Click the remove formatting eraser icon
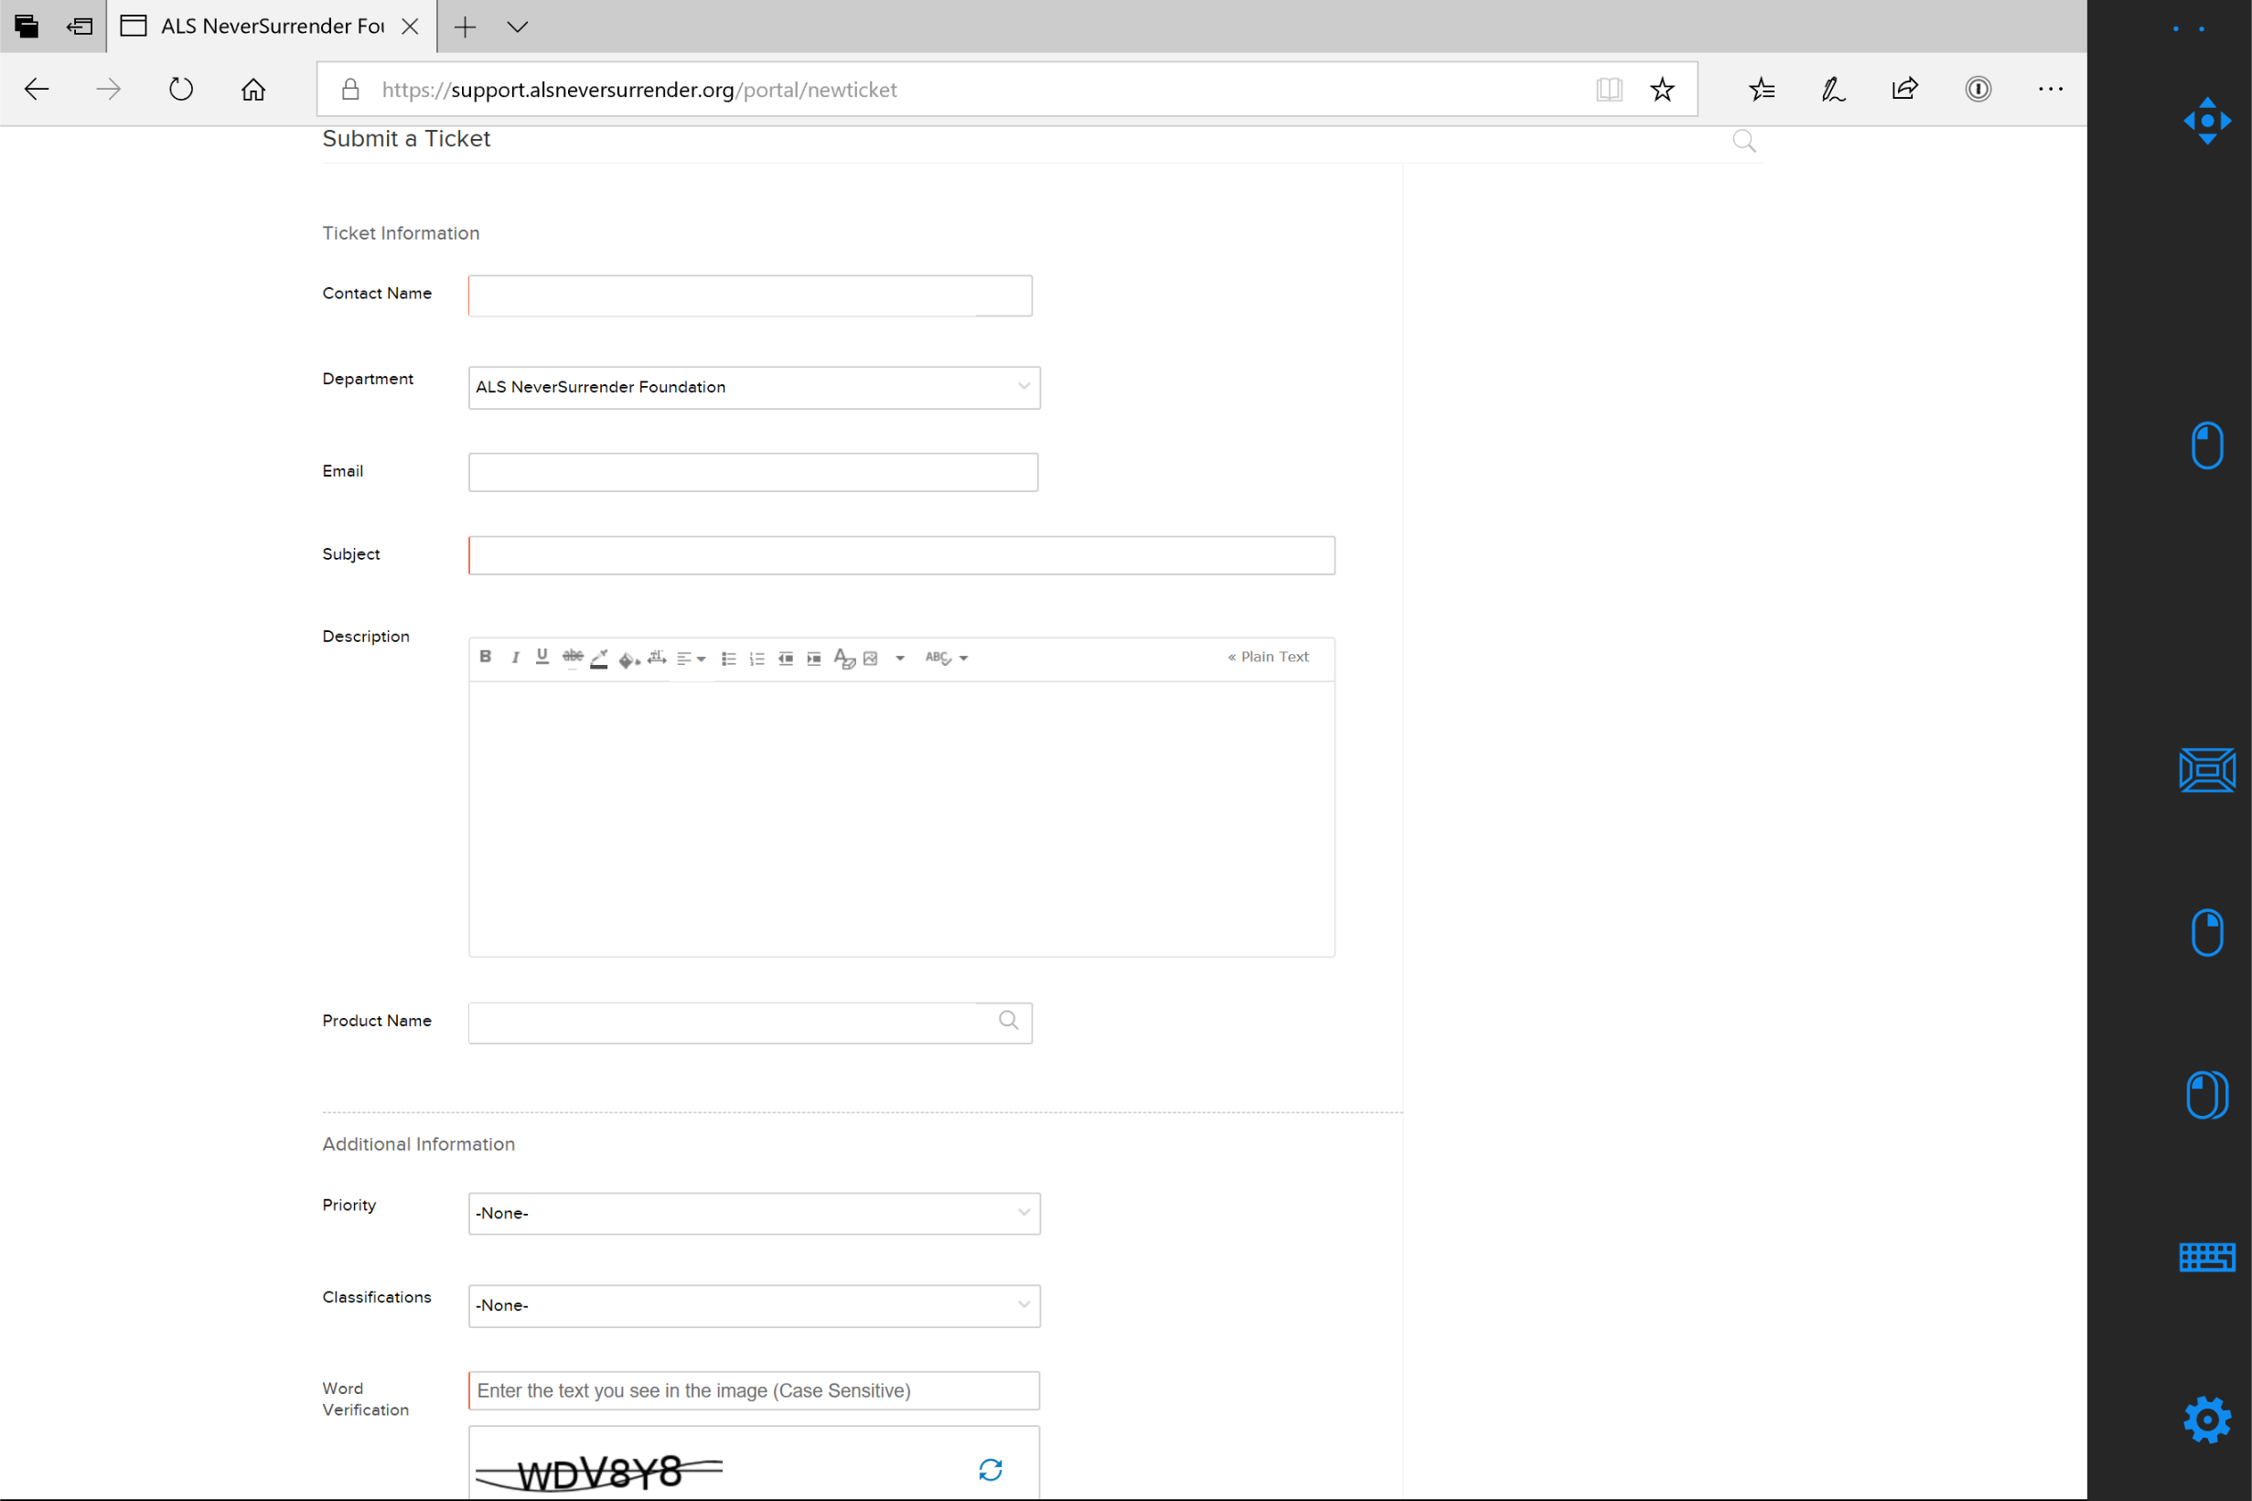Screen dimensions: 2252x1501 (x=843, y=659)
